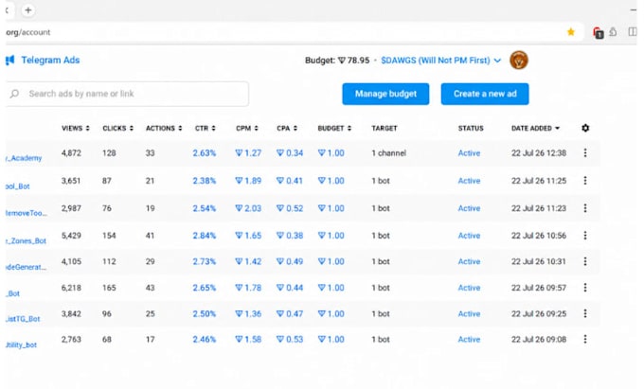Open the Telegram Ads home link
The image size is (644, 389).
coord(50,61)
